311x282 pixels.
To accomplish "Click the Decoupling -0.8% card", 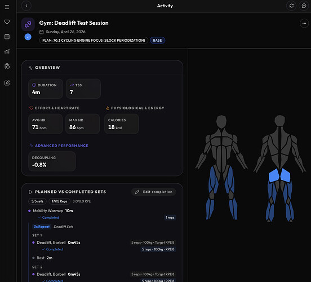I will (x=52, y=161).
